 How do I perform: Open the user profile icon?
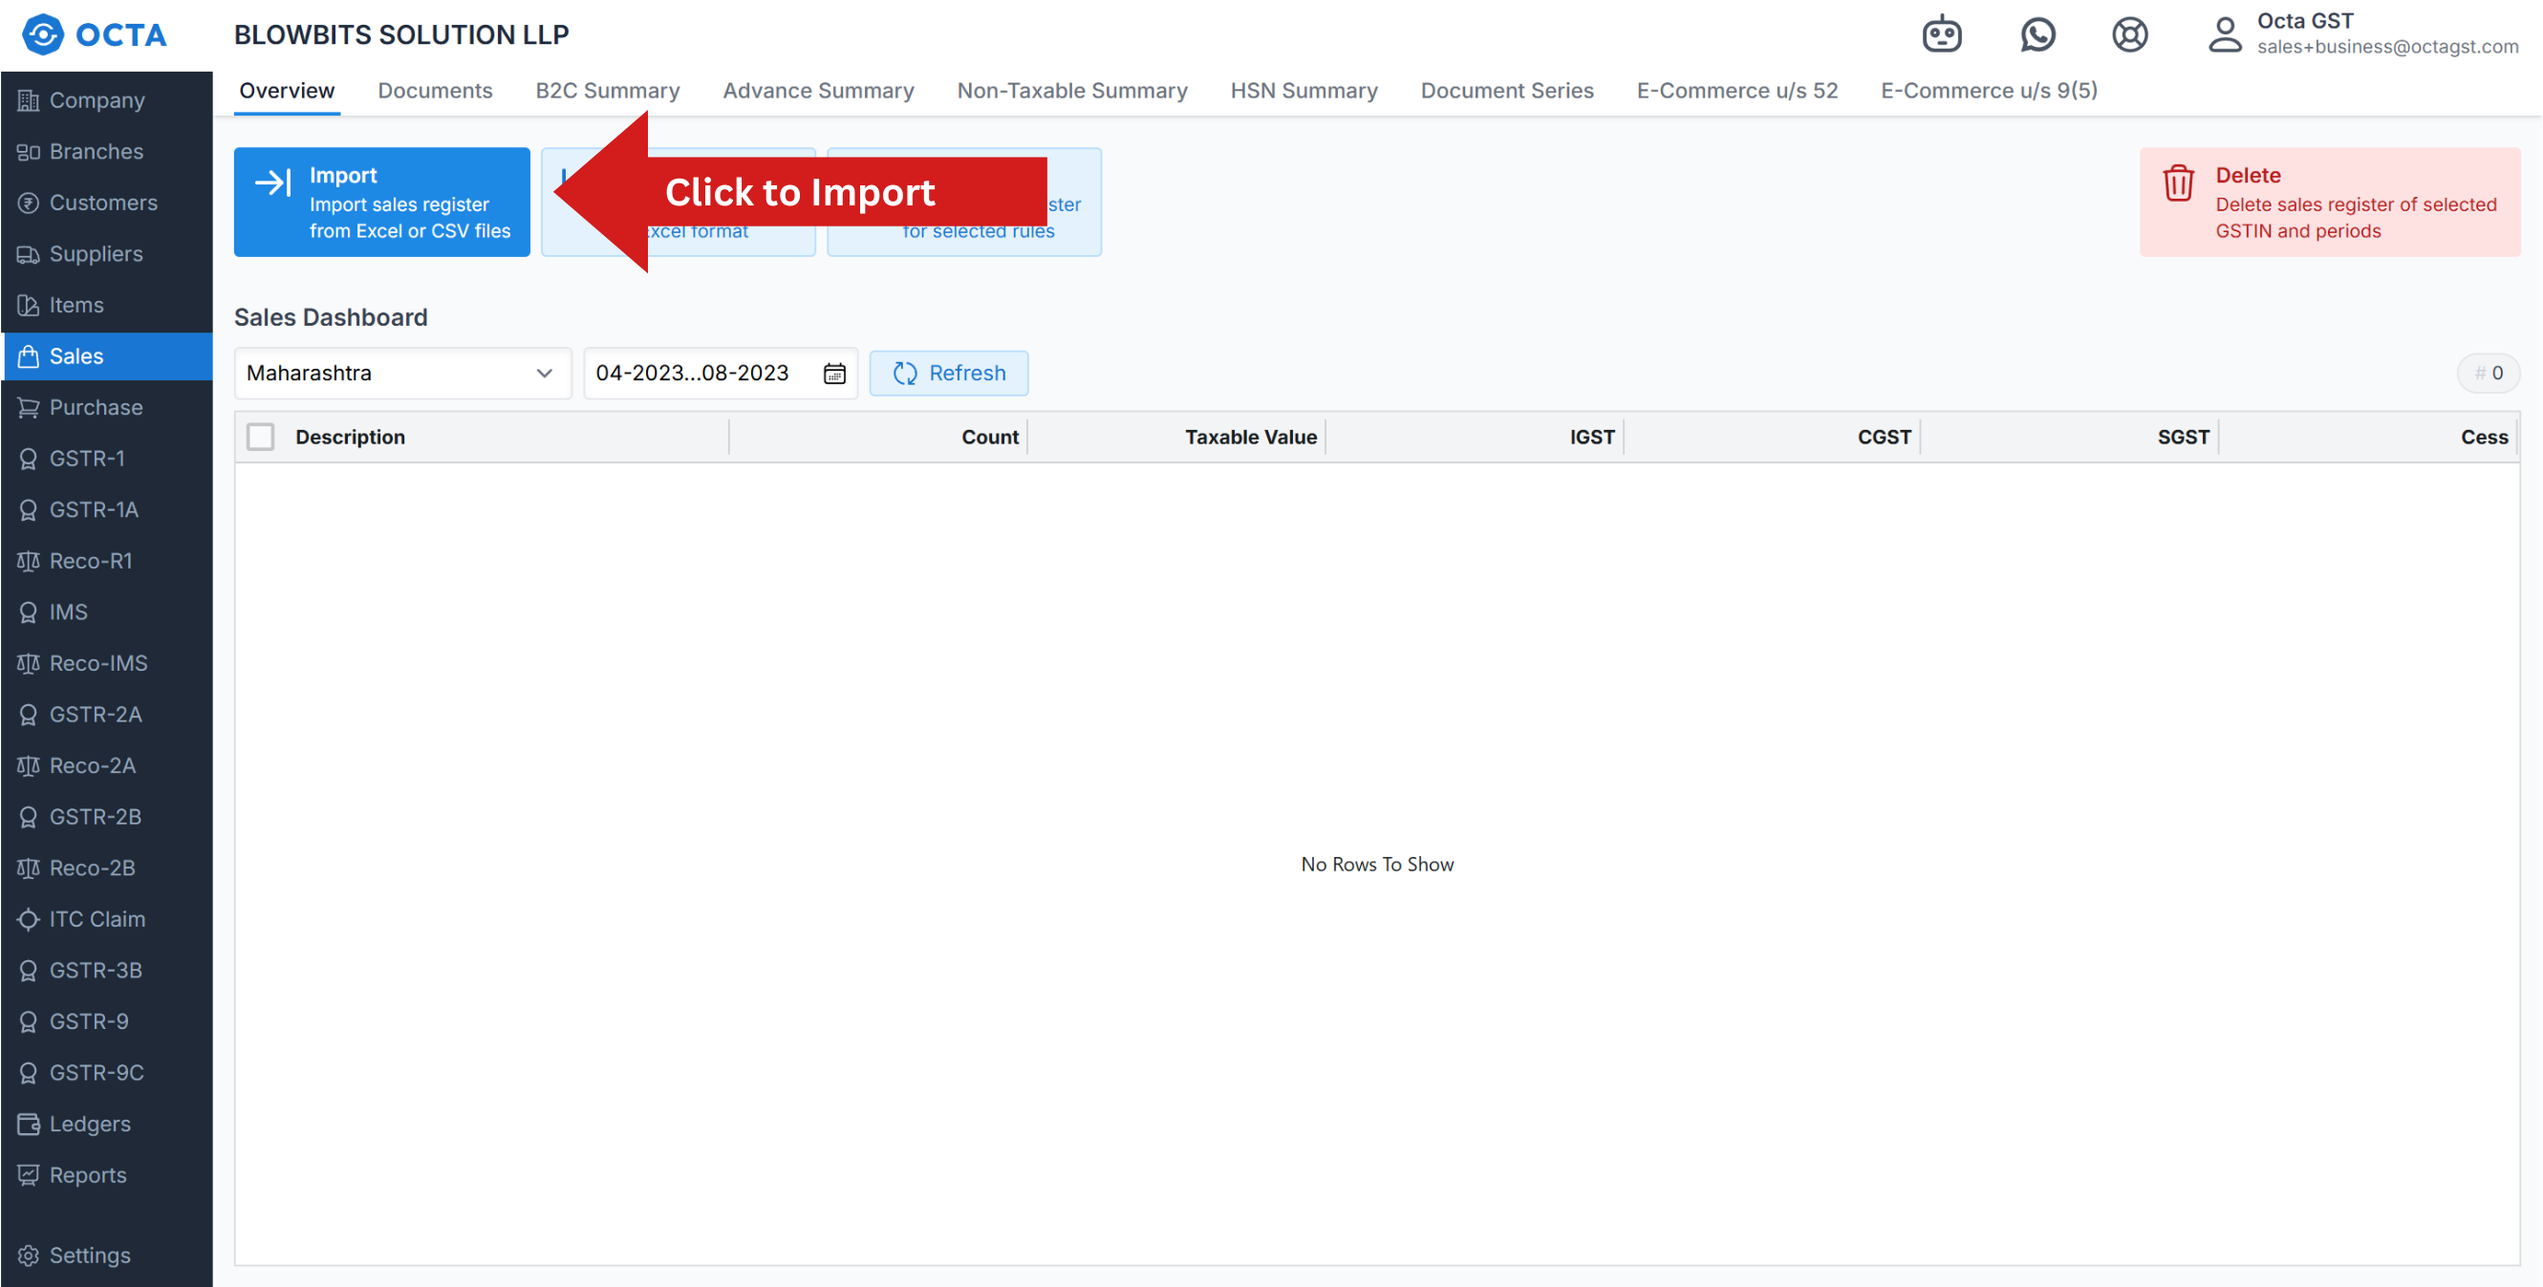[2224, 34]
